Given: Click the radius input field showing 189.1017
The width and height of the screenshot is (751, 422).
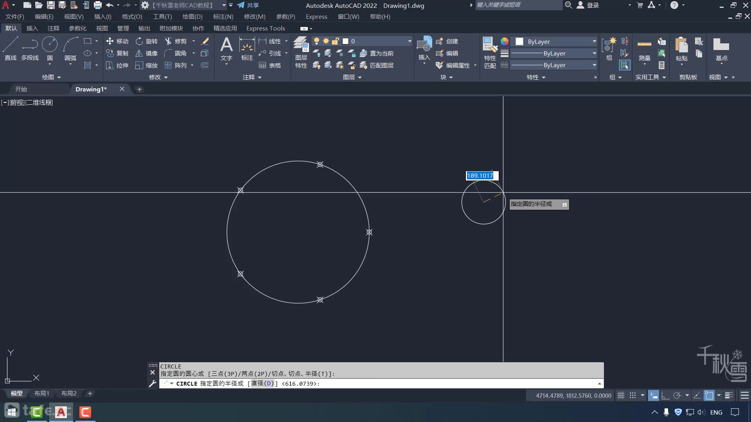Looking at the screenshot, I should 482,175.
